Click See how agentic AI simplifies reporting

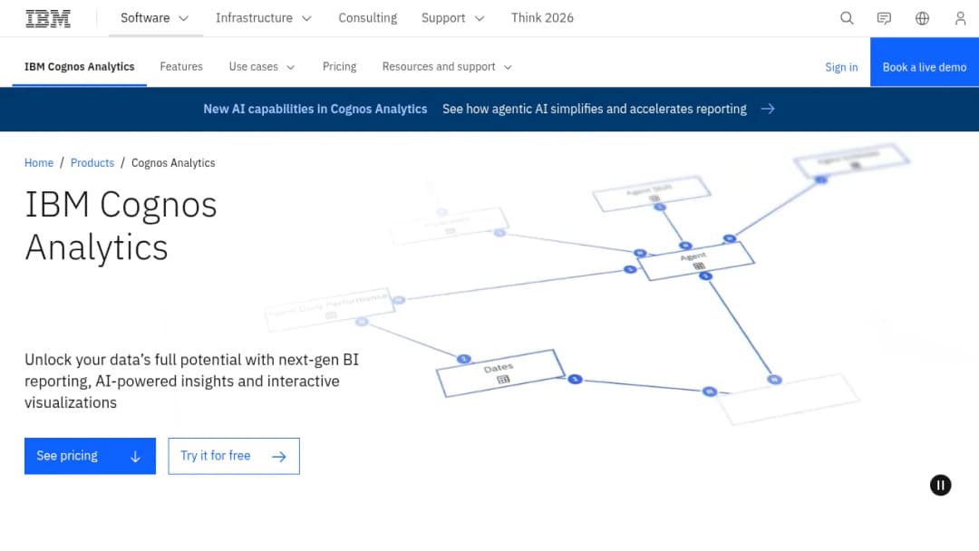click(595, 109)
